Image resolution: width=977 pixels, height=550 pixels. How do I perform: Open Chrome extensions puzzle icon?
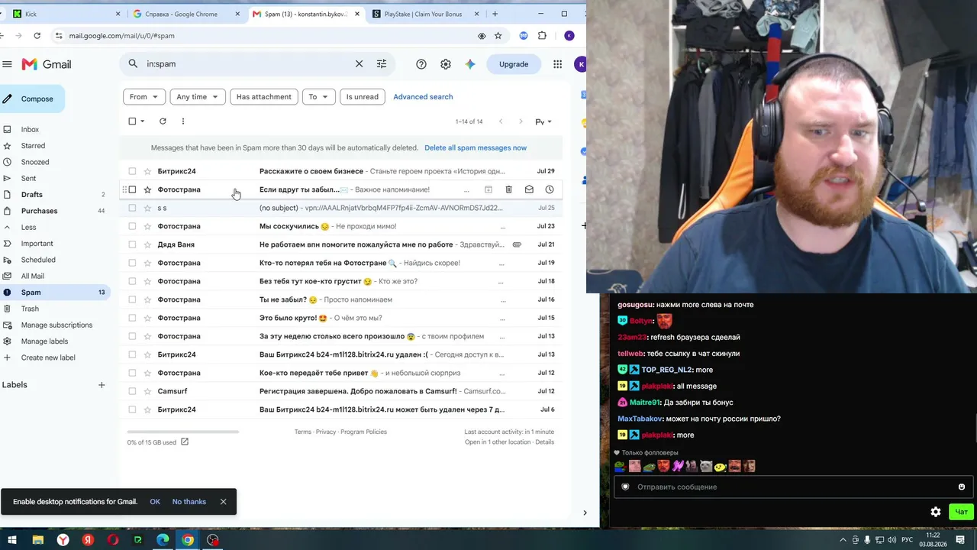542,36
